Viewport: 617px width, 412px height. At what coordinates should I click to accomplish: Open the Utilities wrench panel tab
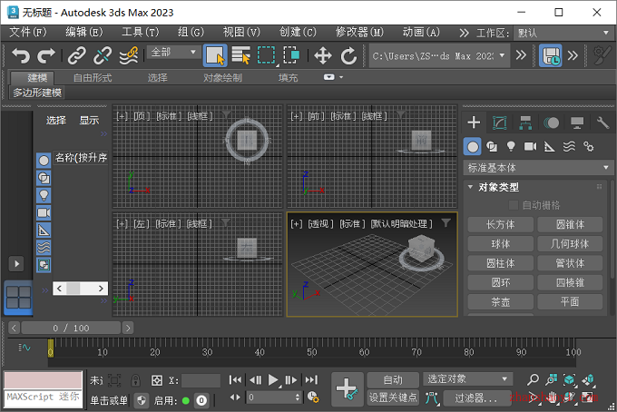coord(602,123)
